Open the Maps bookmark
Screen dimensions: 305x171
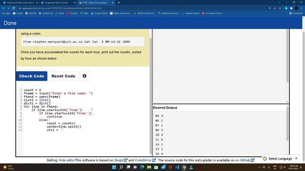tap(84, 13)
